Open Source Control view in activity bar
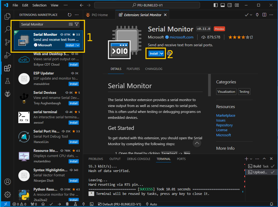The image size is (278, 207). coord(7,42)
